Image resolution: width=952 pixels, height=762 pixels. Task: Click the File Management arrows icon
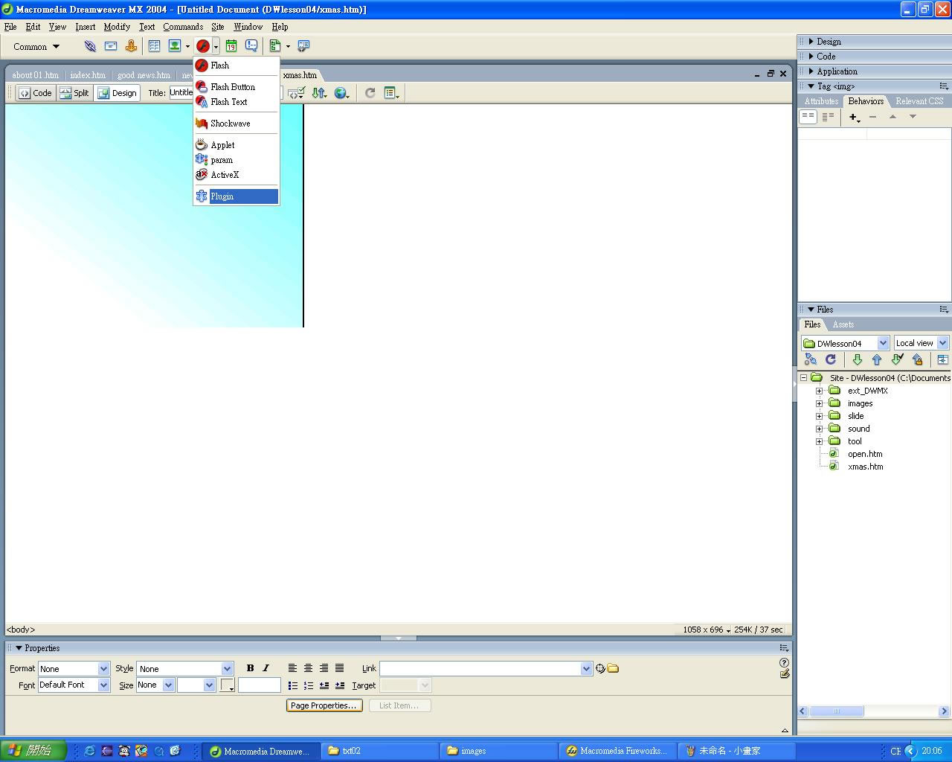coord(319,93)
